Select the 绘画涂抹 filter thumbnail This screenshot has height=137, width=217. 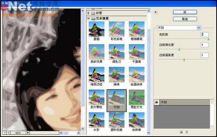137,74
